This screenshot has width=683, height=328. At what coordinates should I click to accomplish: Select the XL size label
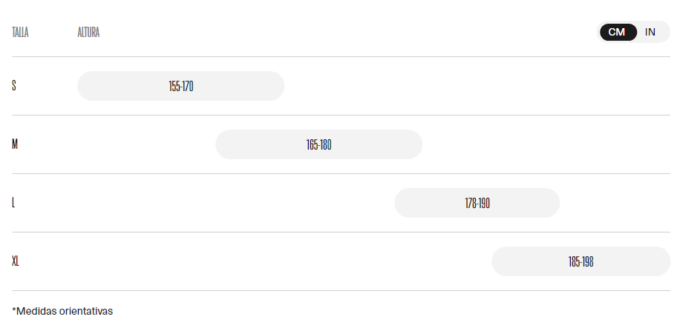tap(16, 261)
